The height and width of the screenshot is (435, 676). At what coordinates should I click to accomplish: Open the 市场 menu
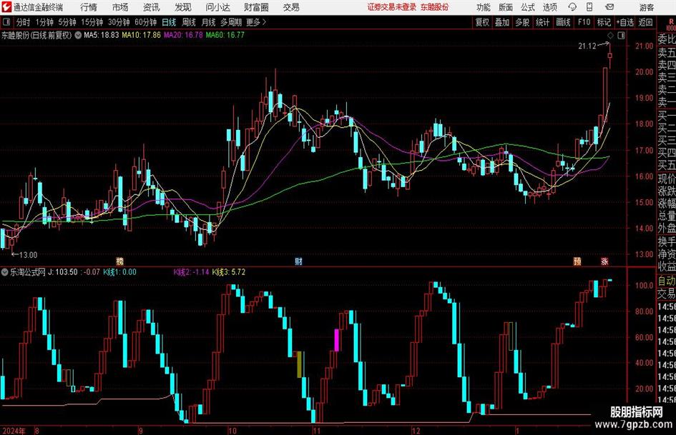click(x=120, y=7)
